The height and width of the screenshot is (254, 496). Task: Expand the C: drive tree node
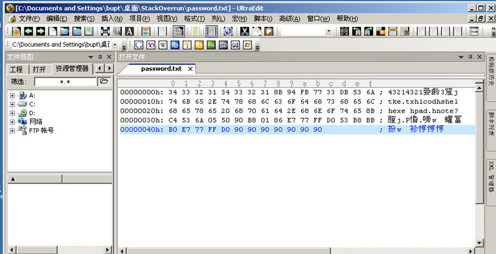[12, 104]
